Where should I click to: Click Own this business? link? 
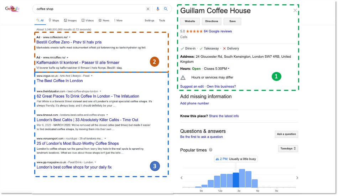pyautogui.click(x=221, y=87)
